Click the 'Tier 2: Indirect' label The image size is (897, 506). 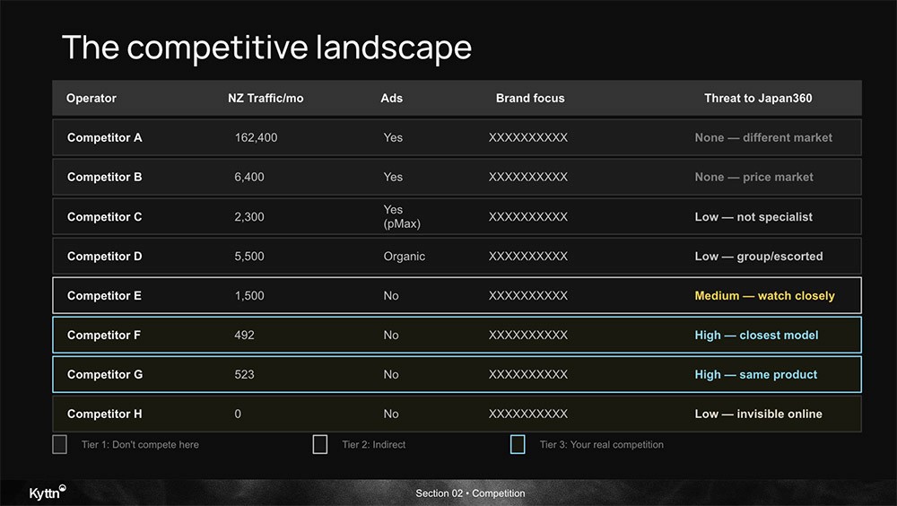click(x=373, y=445)
